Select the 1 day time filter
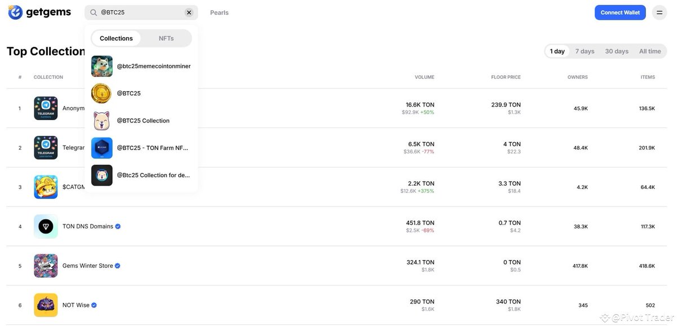The width and height of the screenshot is (677, 326). [x=557, y=51]
